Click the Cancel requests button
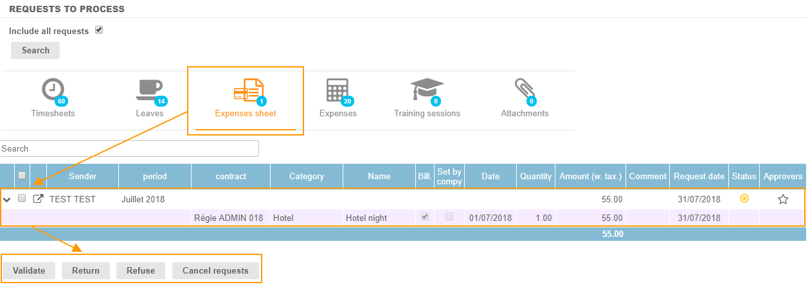The height and width of the screenshot is (289, 810). 215,270
